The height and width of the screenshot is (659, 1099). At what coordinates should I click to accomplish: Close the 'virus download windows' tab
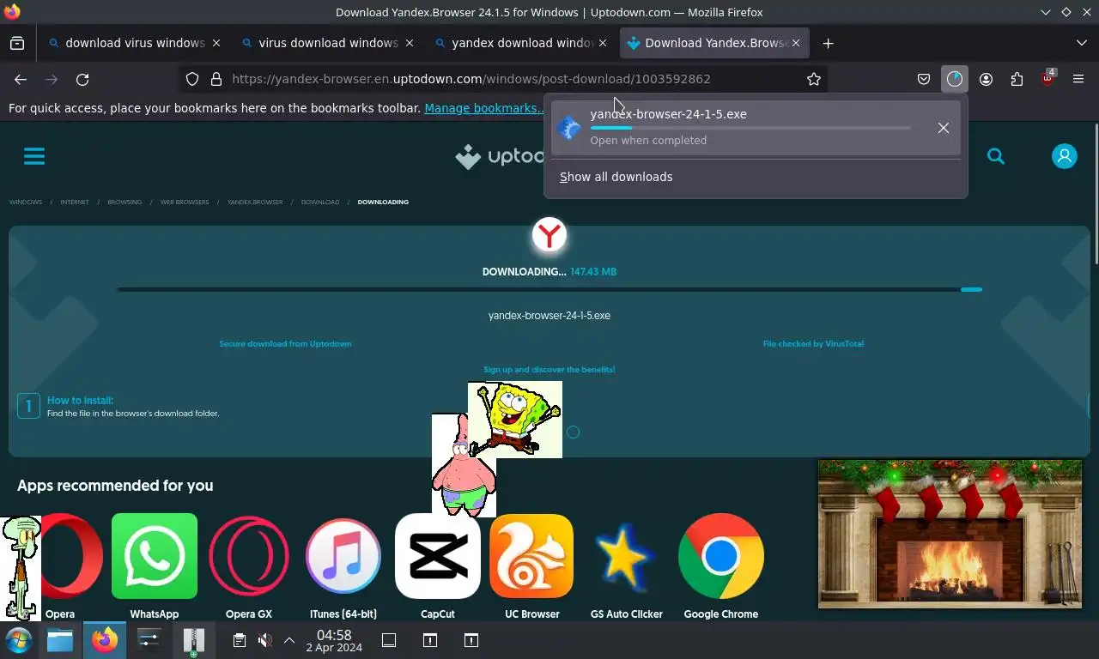[x=410, y=43]
